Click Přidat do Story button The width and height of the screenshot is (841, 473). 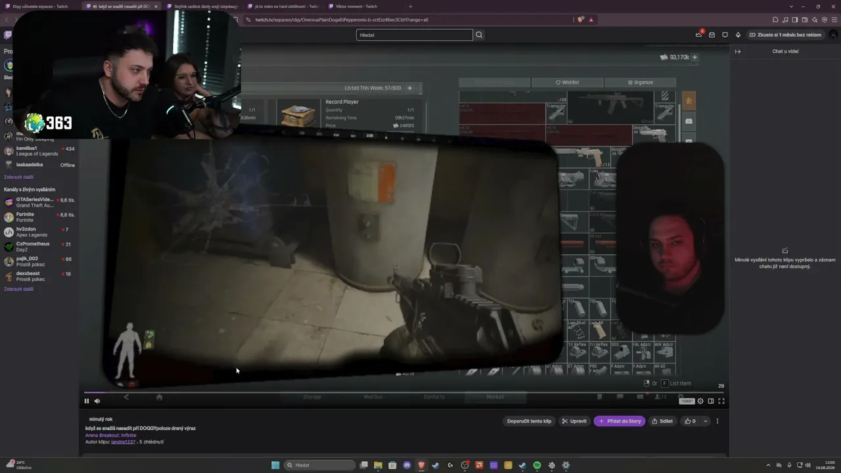point(620,421)
